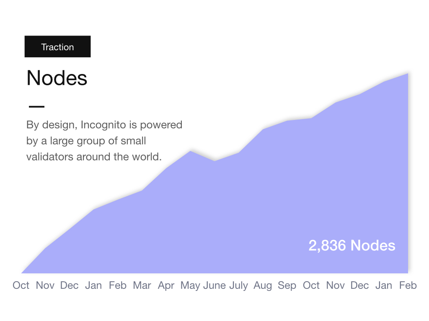Click the black Traction badge

(57, 46)
